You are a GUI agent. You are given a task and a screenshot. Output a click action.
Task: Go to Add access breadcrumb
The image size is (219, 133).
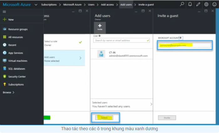pos(107,5)
